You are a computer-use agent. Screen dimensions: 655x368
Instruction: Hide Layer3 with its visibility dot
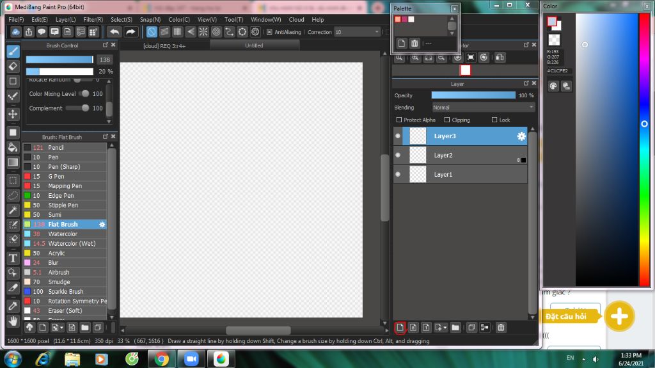398,136
